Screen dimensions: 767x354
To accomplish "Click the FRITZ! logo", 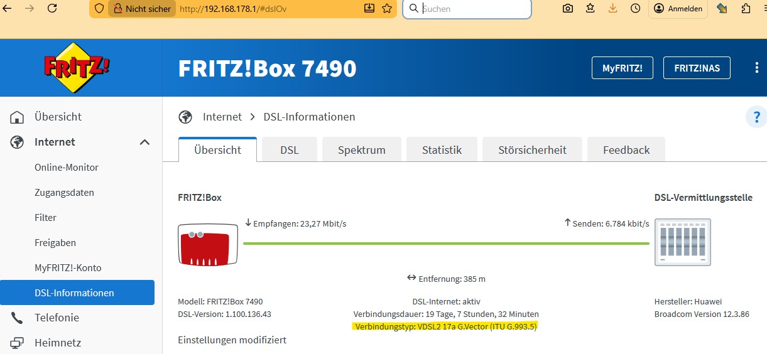I will [77, 67].
